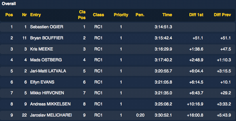This screenshot has width=236, height=121.
Task: Click the Pen. column header
Action: point(140,15)
